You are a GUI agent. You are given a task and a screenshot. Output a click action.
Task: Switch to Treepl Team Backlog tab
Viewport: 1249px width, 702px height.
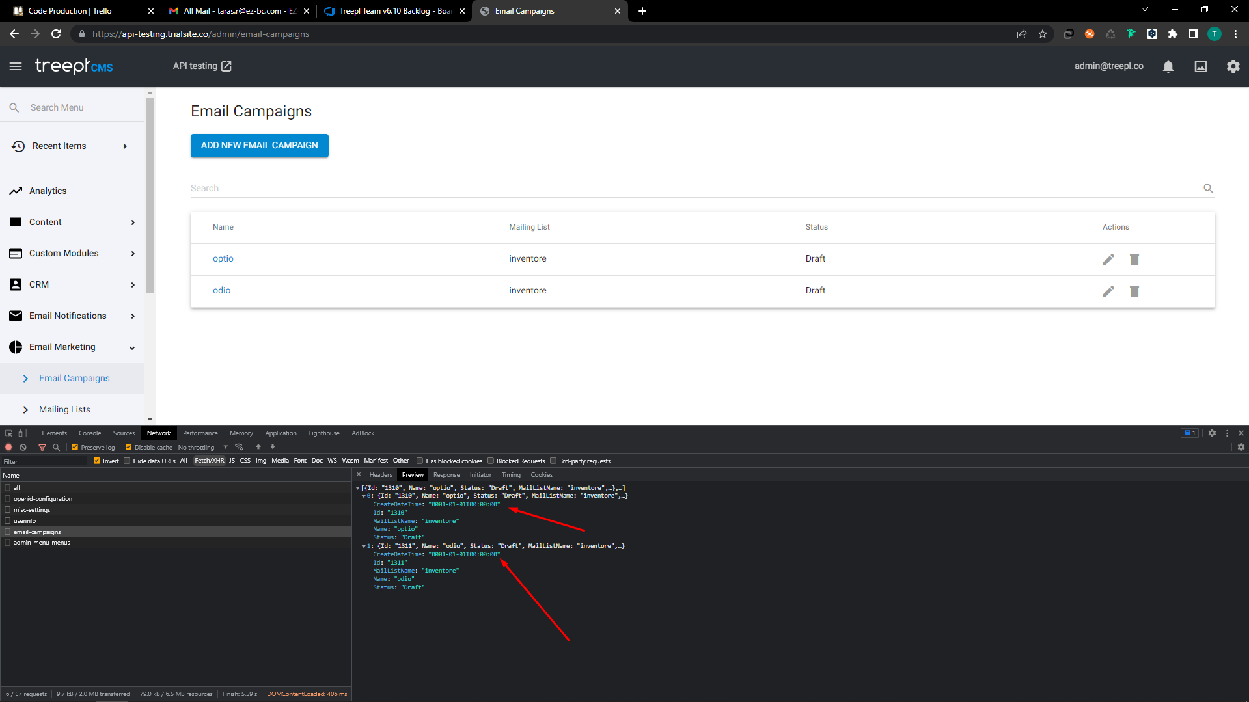[394, 11]
